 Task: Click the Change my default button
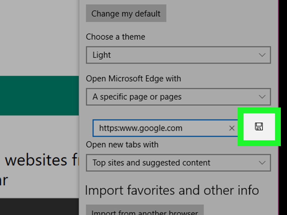126,13
